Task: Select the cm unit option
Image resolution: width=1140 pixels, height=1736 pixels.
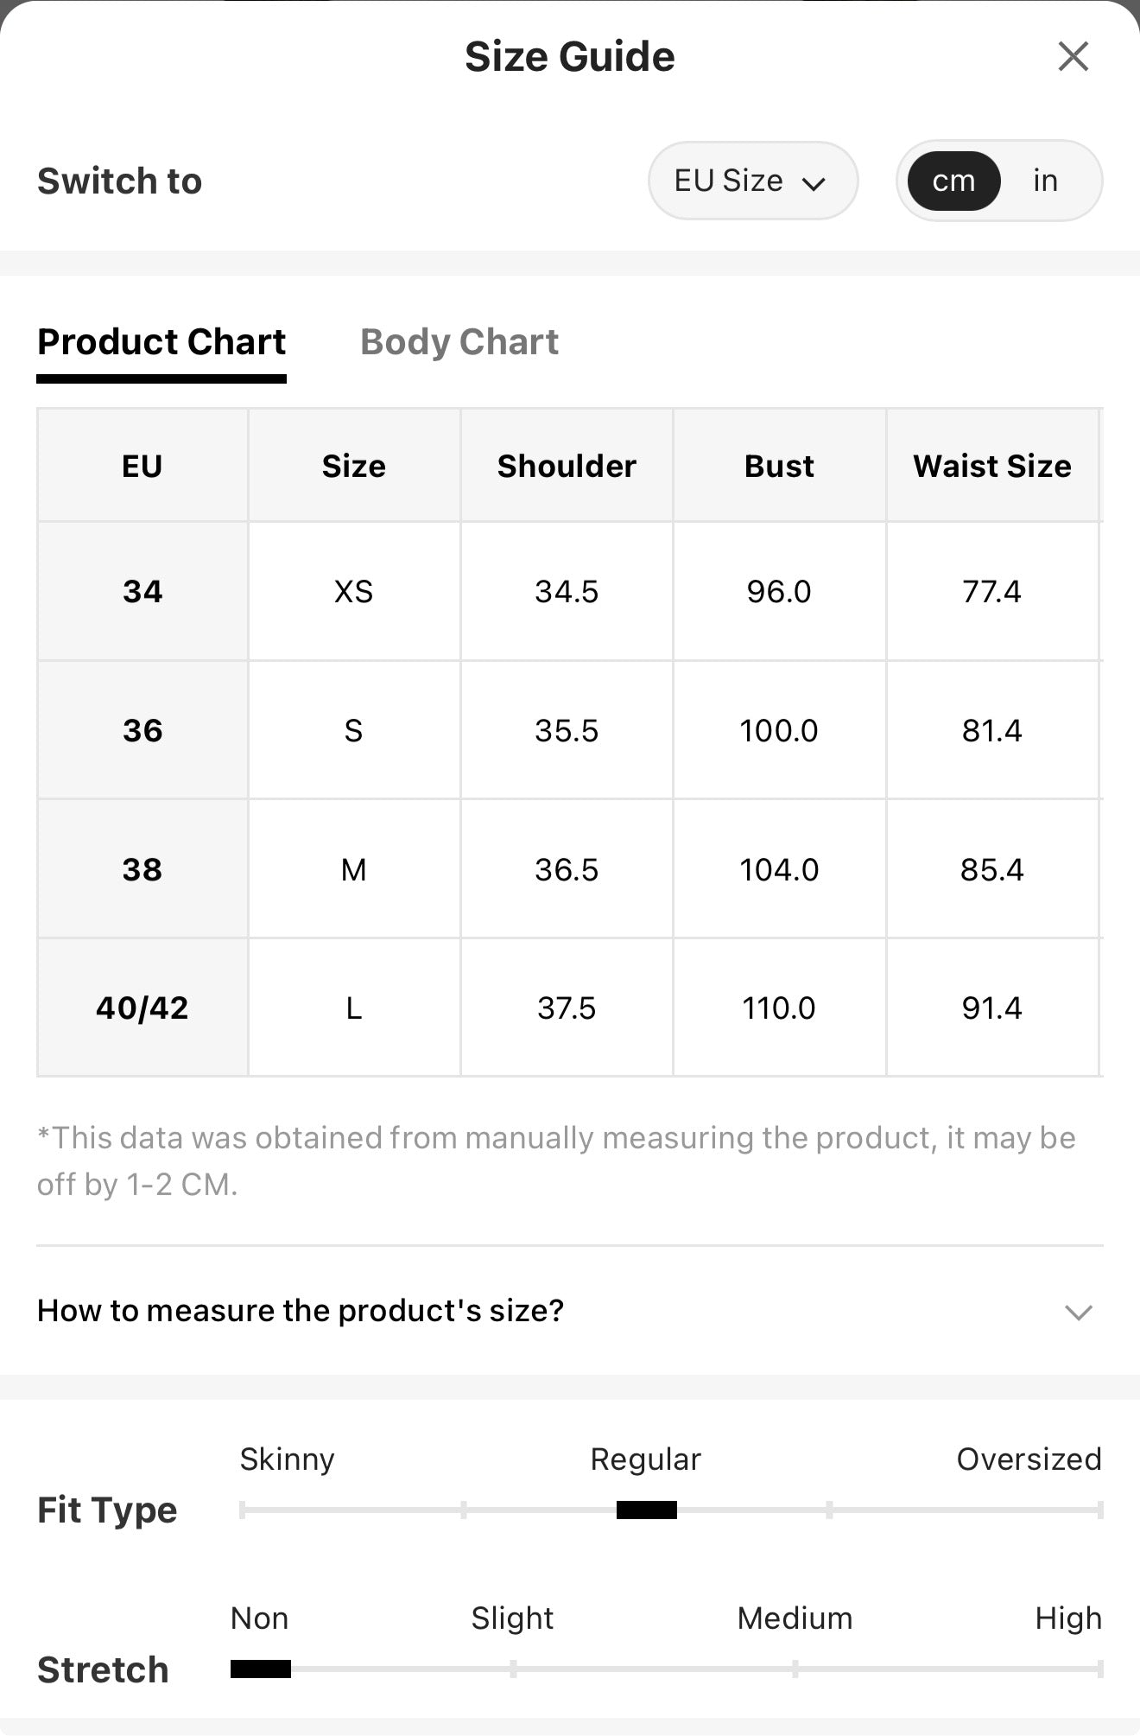Action: coord(953,181)
